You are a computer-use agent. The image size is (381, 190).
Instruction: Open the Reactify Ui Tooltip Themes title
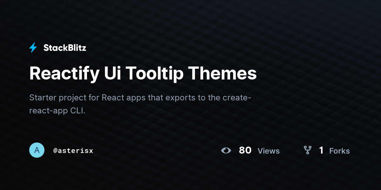143,74
